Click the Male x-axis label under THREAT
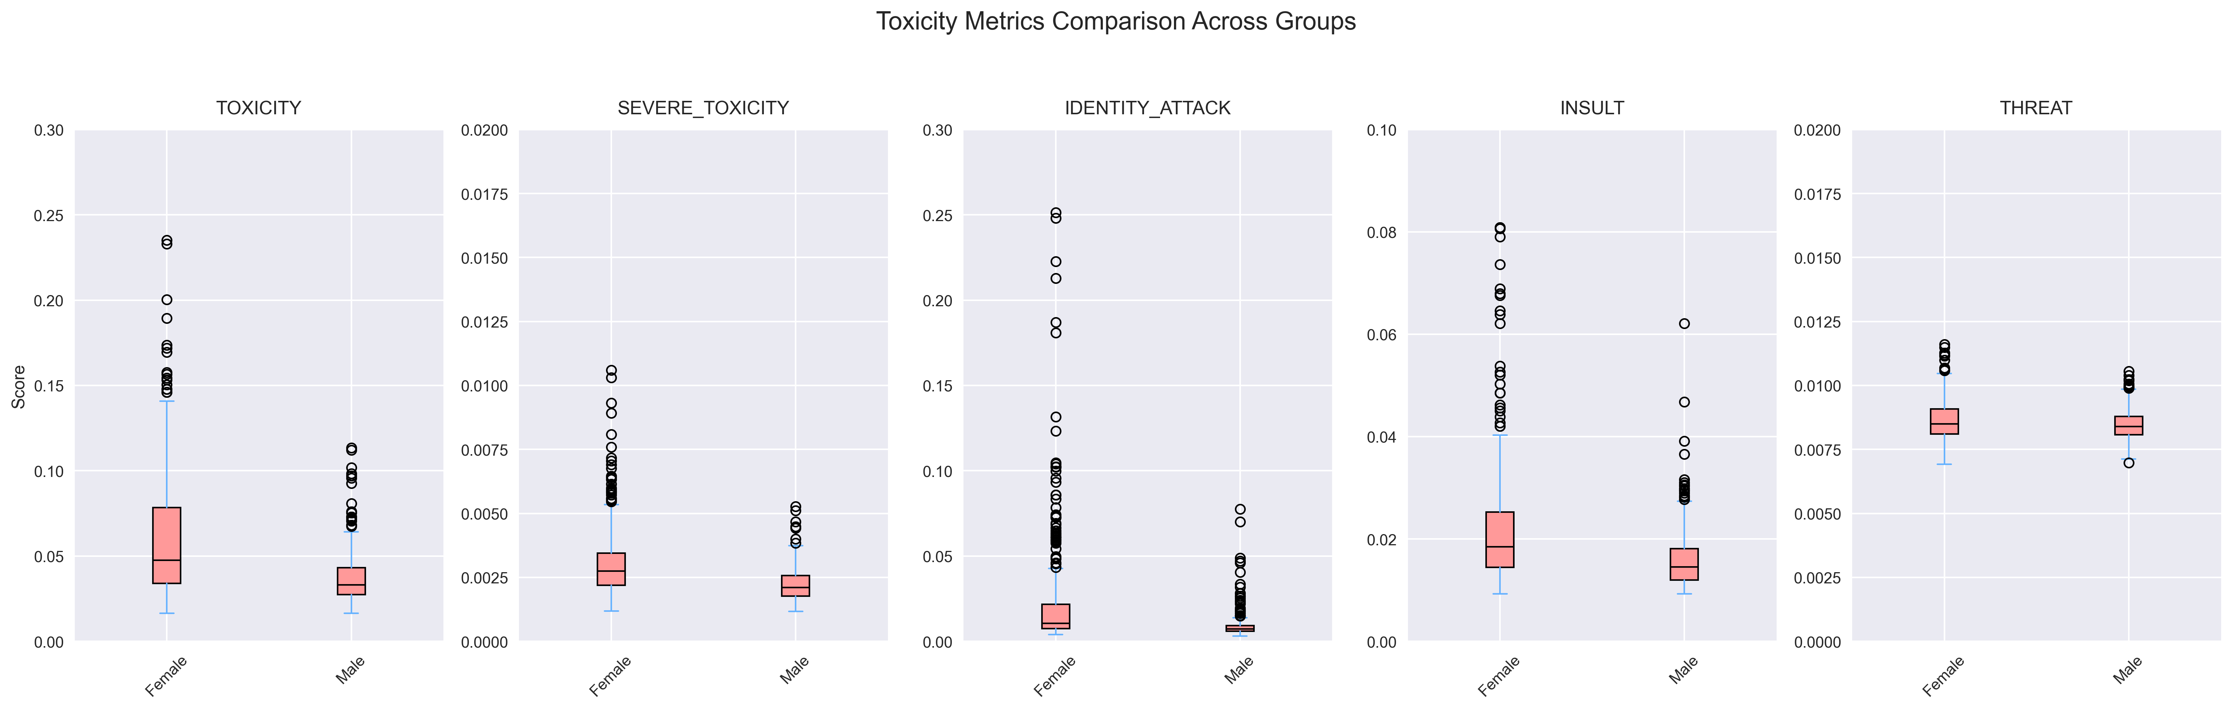The image size is (2232, 710). [x=2127, y=670]
